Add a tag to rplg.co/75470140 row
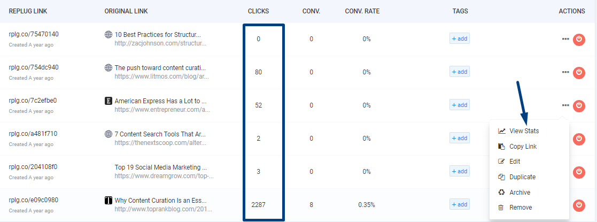597x222 pixels. point(459,39)
